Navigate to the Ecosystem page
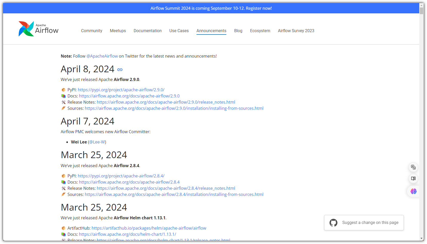This screenshot has height=244, width=427. pos(260,31)
